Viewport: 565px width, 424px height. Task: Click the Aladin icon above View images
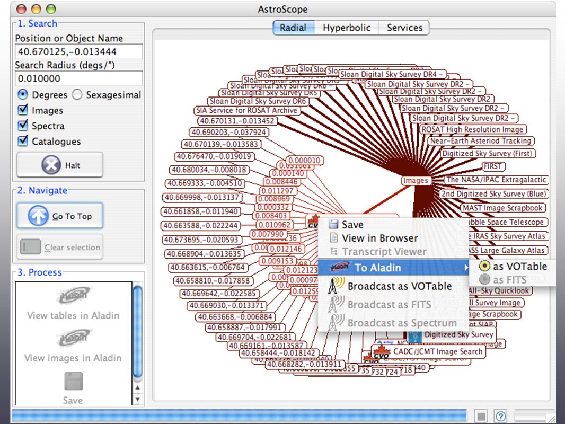click(x=74, y=338)
